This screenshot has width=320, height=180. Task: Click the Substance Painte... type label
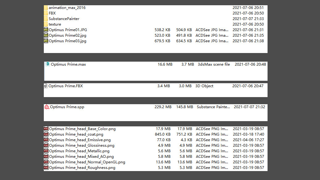(213, 107)
